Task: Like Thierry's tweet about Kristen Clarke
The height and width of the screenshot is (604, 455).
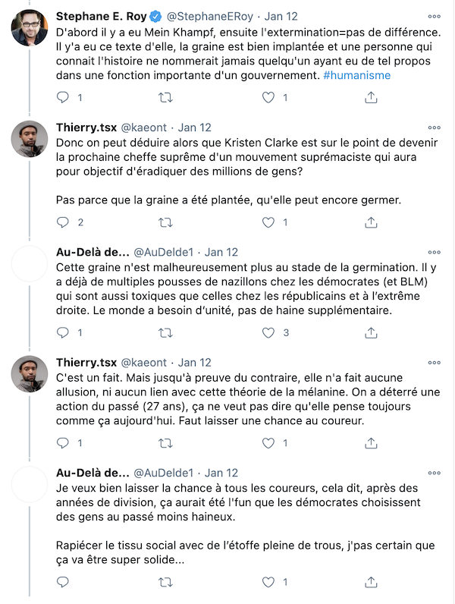Action: tap(268, 222)
